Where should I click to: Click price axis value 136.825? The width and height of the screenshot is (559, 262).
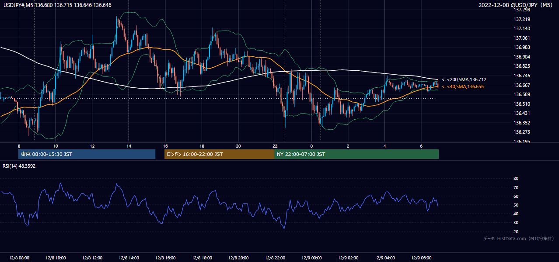coord(521,66)
